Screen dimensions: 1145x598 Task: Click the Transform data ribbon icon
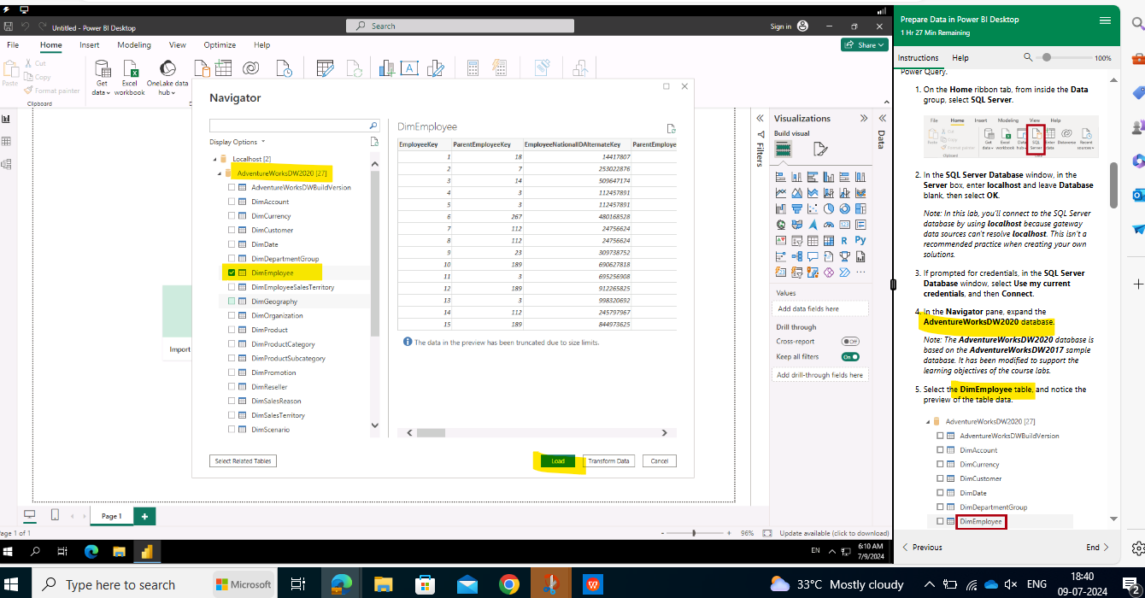point(325,69)
